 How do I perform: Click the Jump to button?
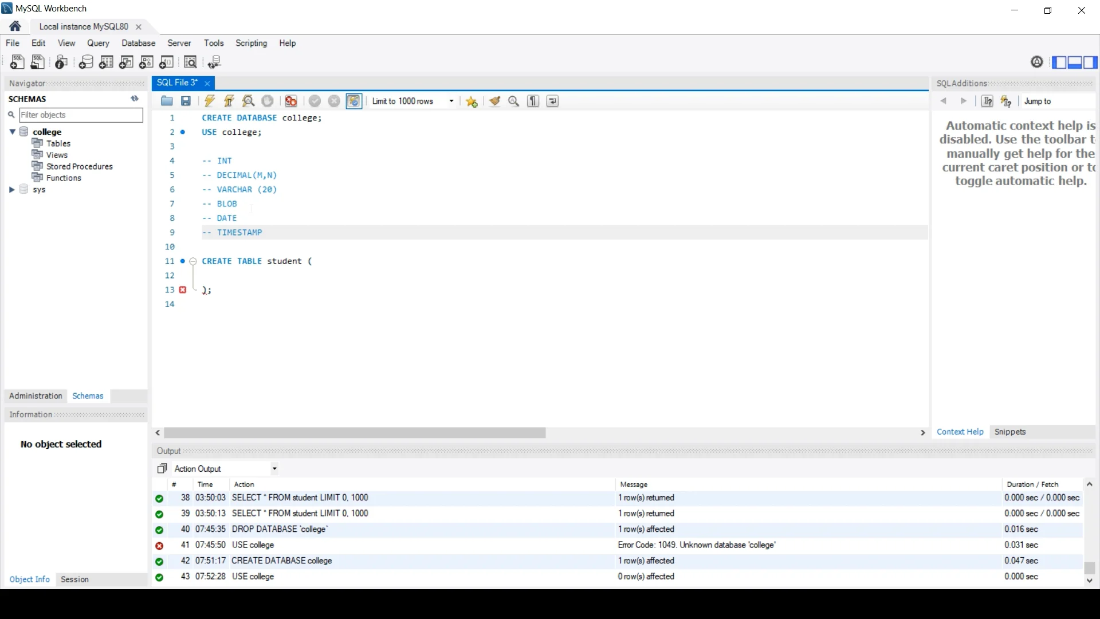tap(1038, 101)
